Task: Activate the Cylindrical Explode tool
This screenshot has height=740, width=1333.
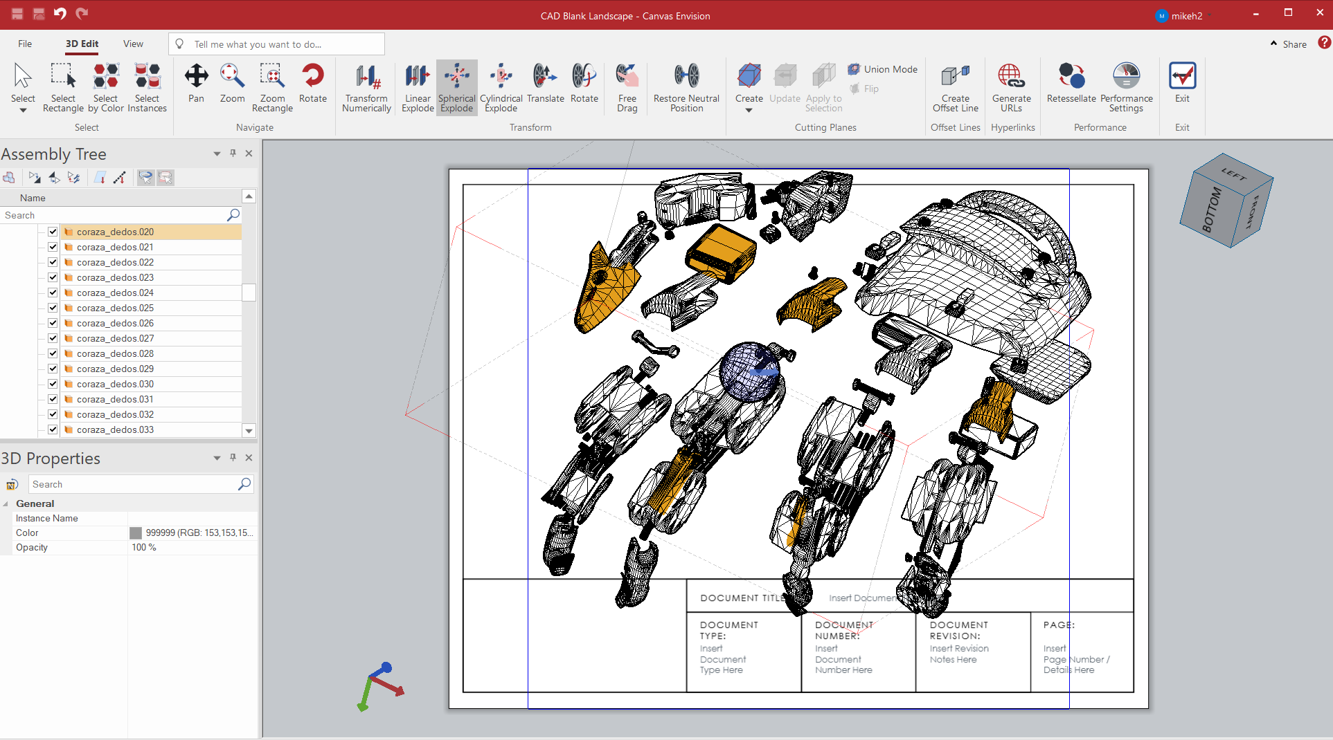Action: 501,87
